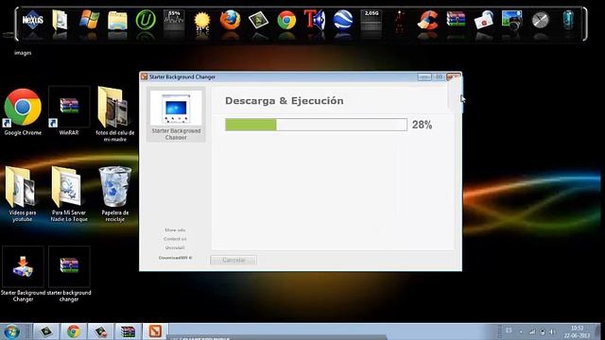This screenshot has width=605, height=340.
Task: Open the sun weather widget in the dock
Action: coord(202,21)
